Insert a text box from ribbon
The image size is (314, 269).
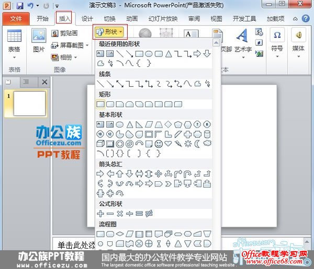[x=191, y=33]
